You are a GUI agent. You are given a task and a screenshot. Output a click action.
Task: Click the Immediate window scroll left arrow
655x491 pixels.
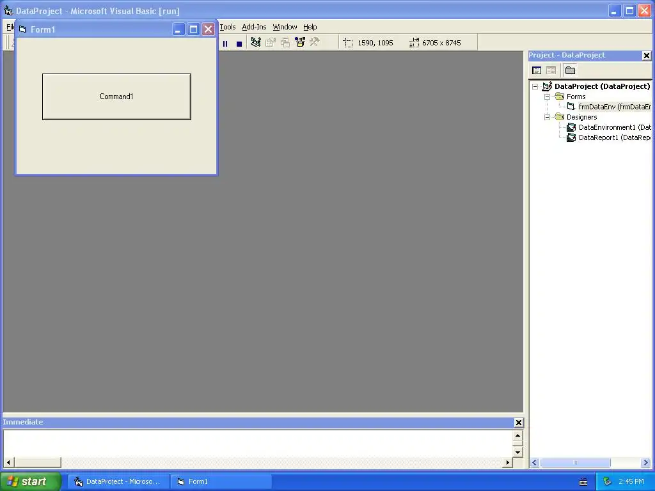pyautogui.click(x=8, y=462)
